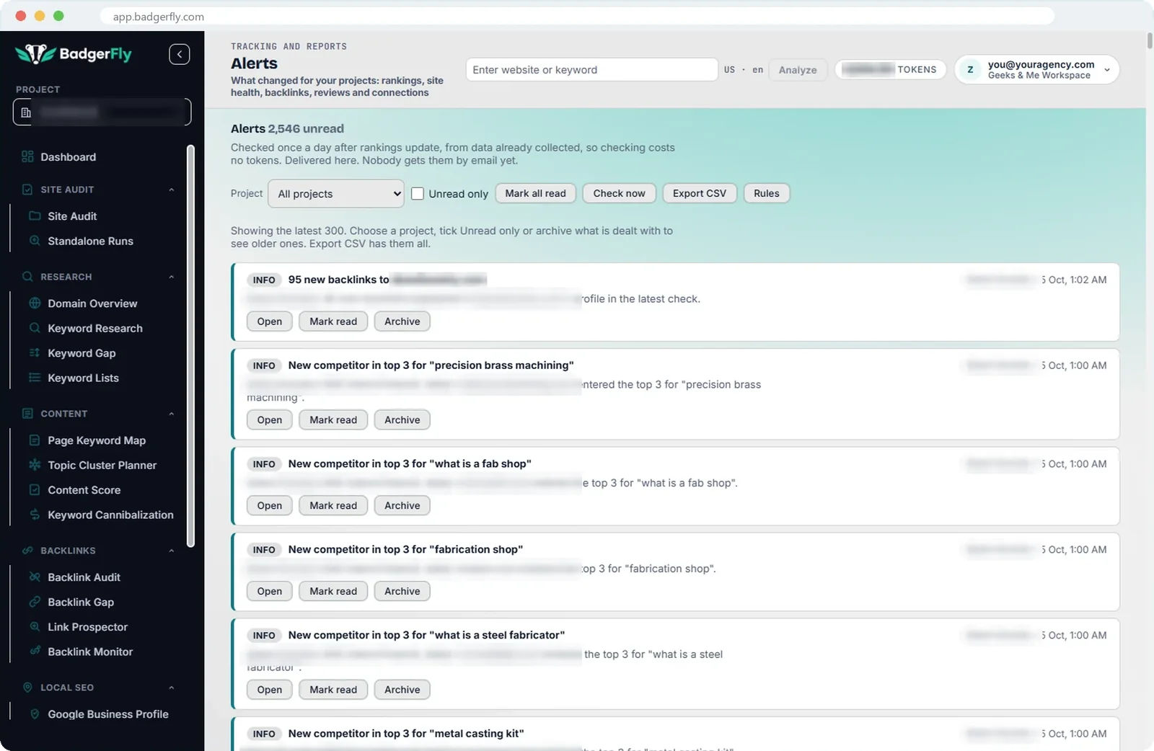Viewport: 1154px width, 751px height.
Task: Click the website or keyword input field
Action: 591,70
